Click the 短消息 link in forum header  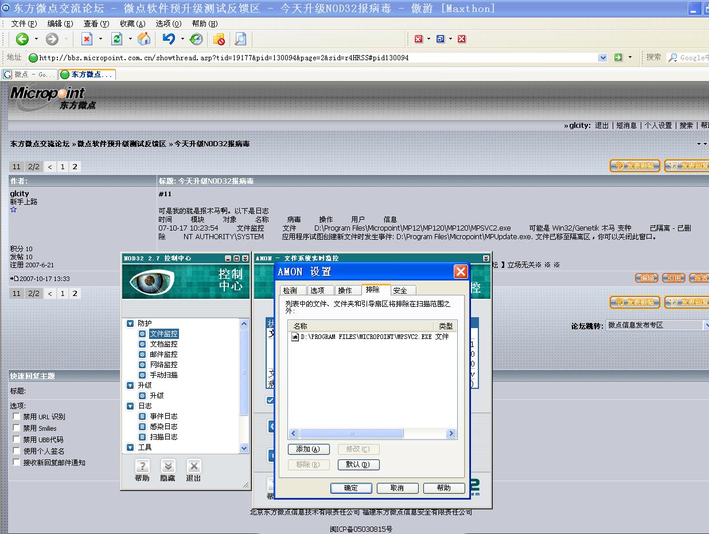627,125
